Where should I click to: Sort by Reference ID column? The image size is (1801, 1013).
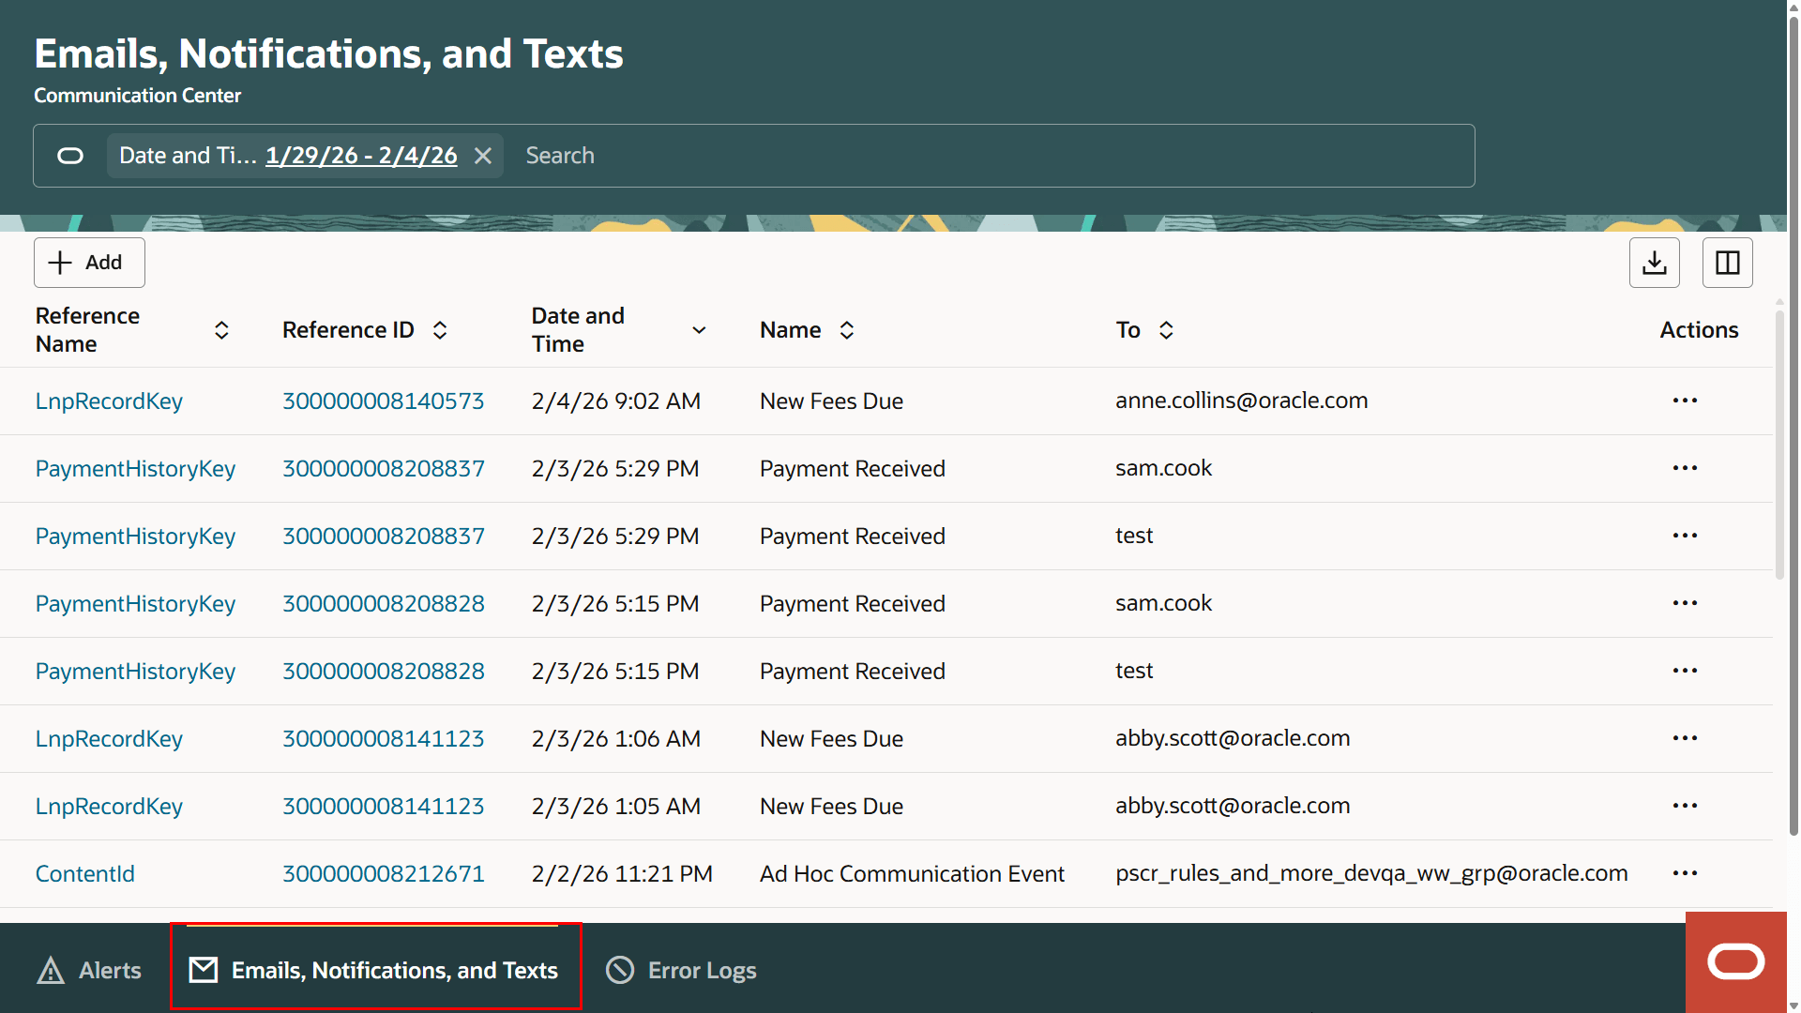440,330
